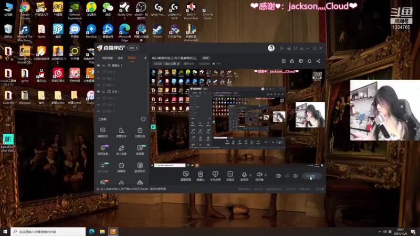Add a screen capture source (直播屏幕)
The image size is (420, 236).
coord(186,176)
